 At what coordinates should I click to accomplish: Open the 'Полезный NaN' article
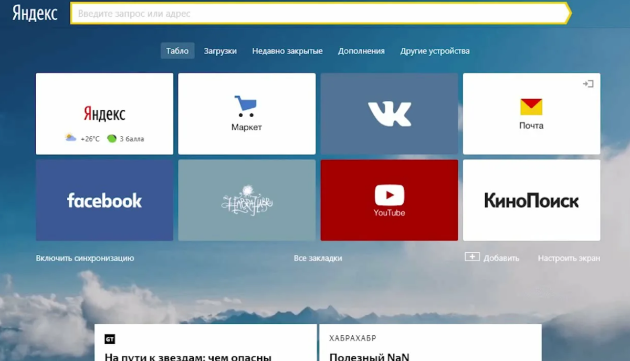pyautogui.click(x=369, y=357)
